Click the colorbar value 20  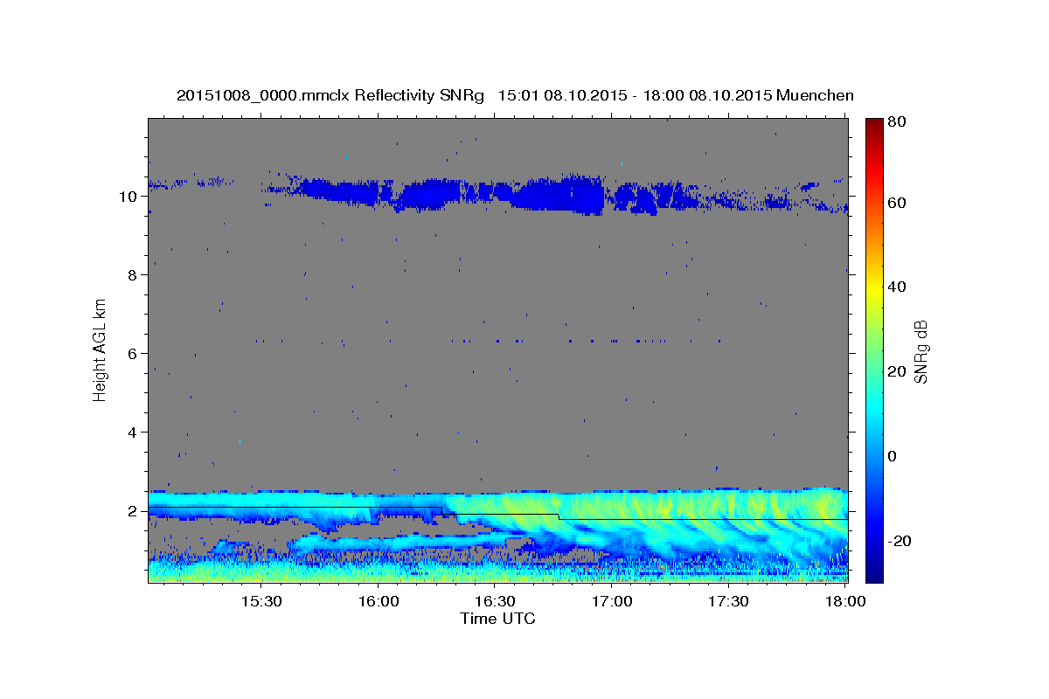(x=897, y=372)
